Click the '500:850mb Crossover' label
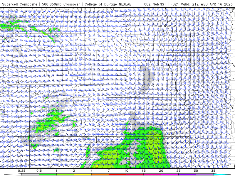235x176 pixels. pyautogui.click(x=61, y=4)
